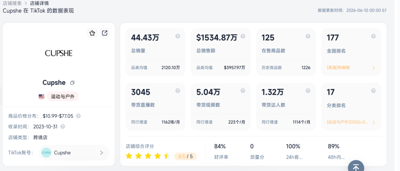Click the page title Cupshe 在 TikTok 的数据表现
Screen dimensions: 400x171
click(x=38, y=11)
